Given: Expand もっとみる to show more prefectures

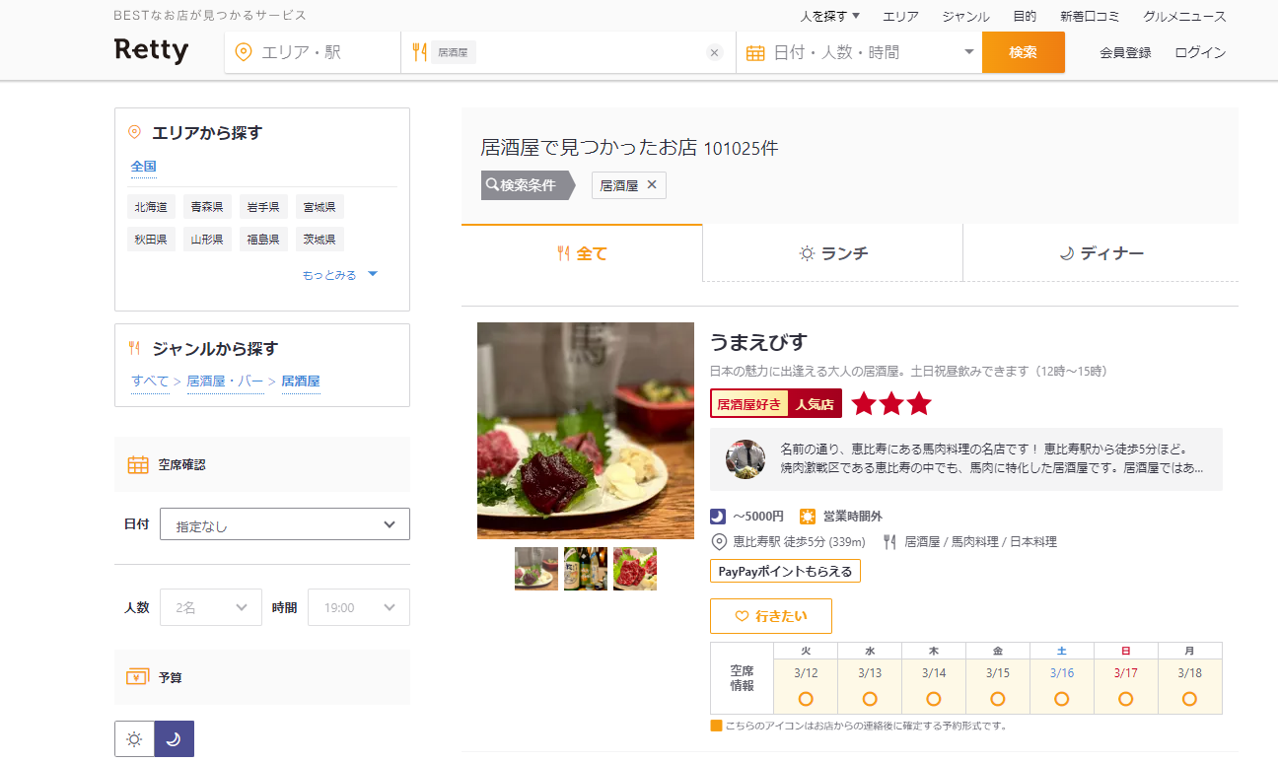Looking at the screenshot, I should click(340, 275).
